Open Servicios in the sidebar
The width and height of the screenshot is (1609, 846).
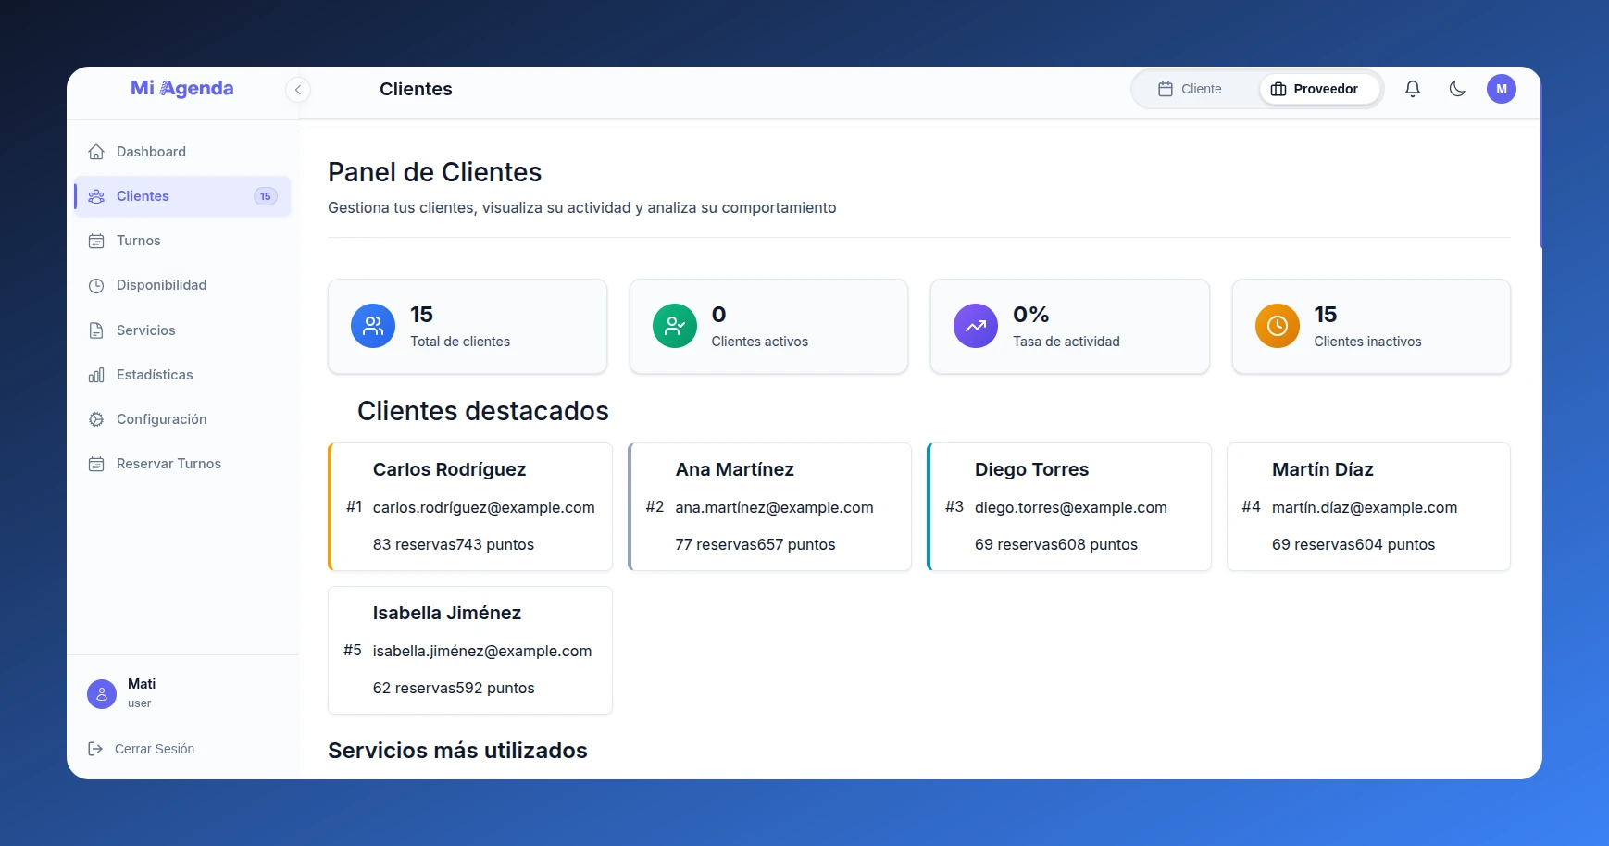coord(182,330)
